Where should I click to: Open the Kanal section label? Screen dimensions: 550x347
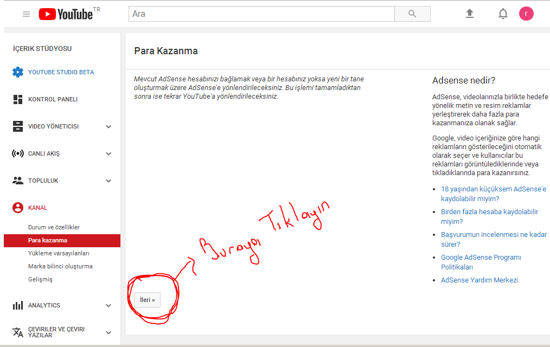pos(37,208)
